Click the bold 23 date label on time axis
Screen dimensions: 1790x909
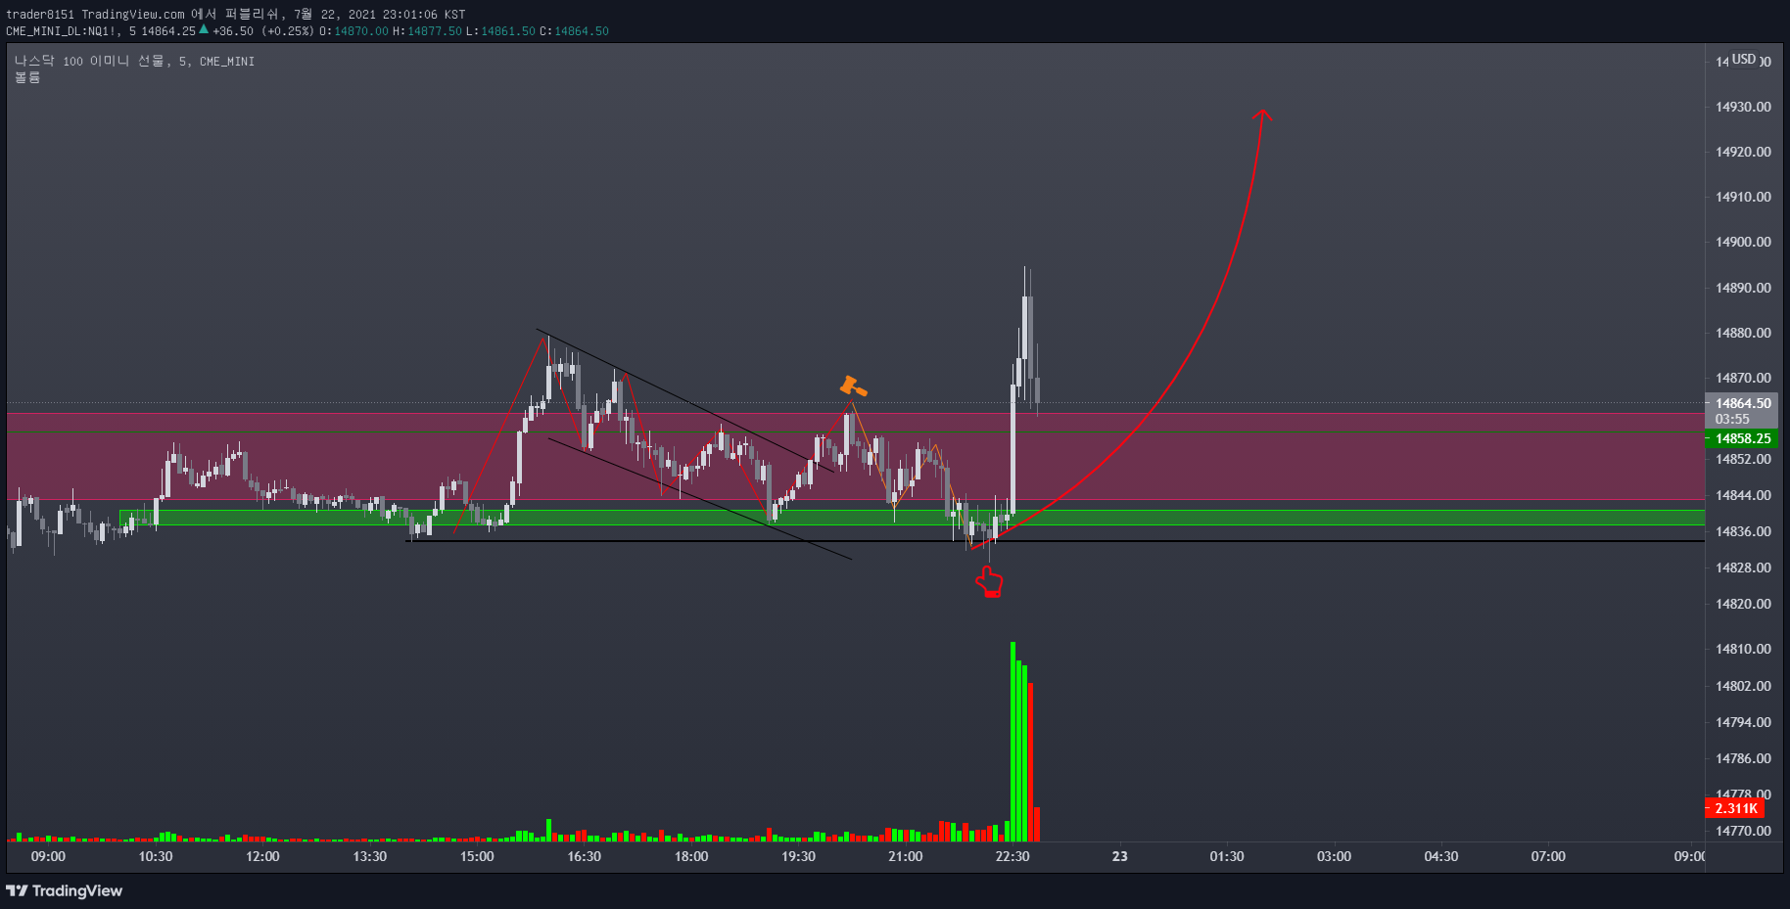point(1120,856)
